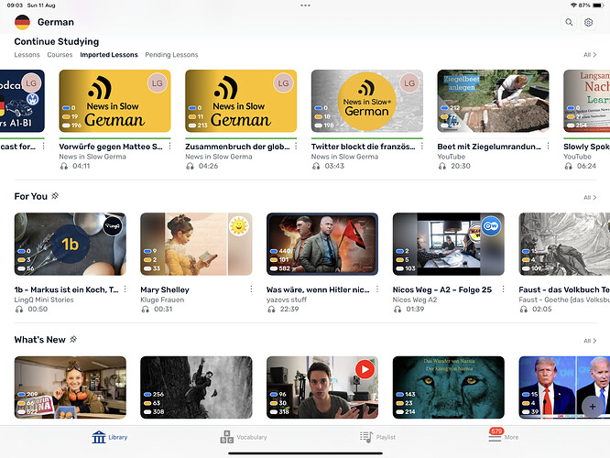
Task: Open options for Was wäre, wenn Hitler lesson
Action: [x=377, y=289]
